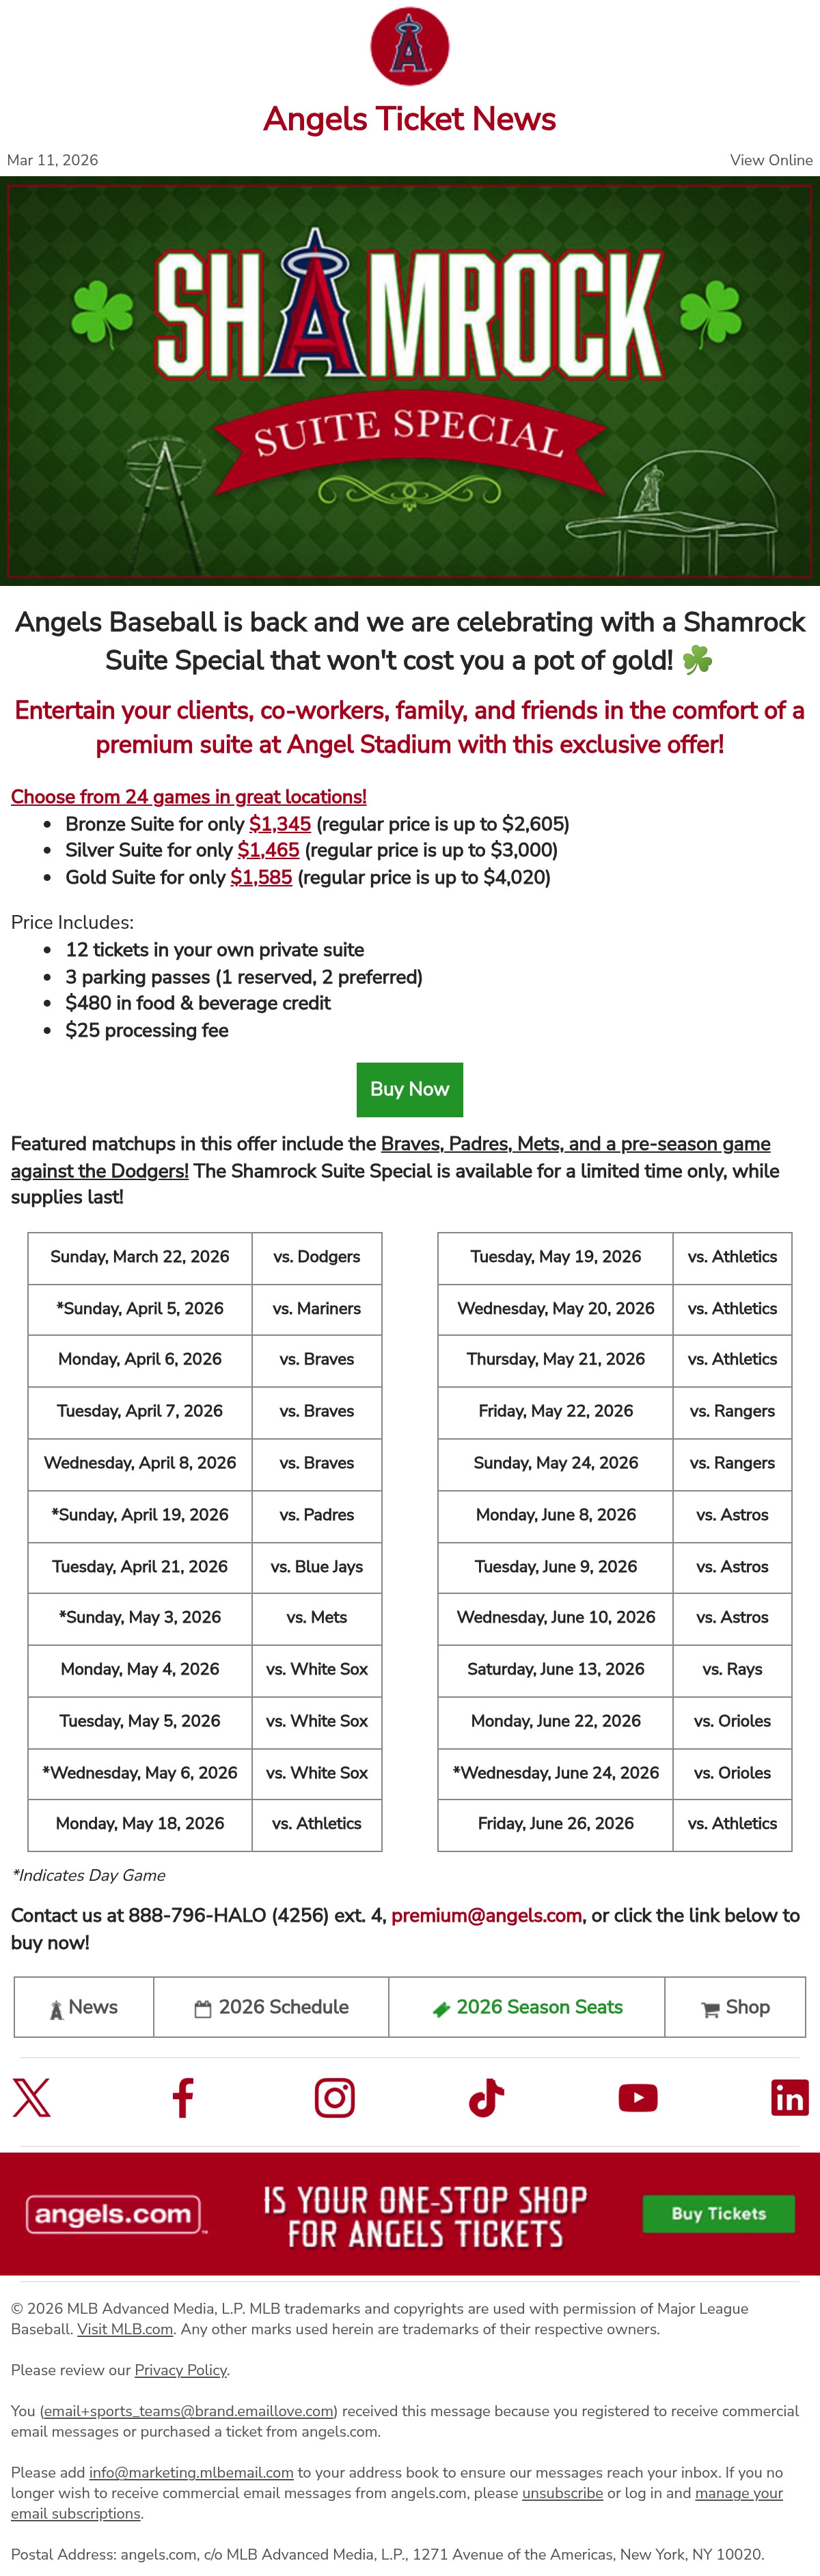The image size is (820, 2576).
Task: Open the X (Twitter) social icon
Action: (31, 2097)
